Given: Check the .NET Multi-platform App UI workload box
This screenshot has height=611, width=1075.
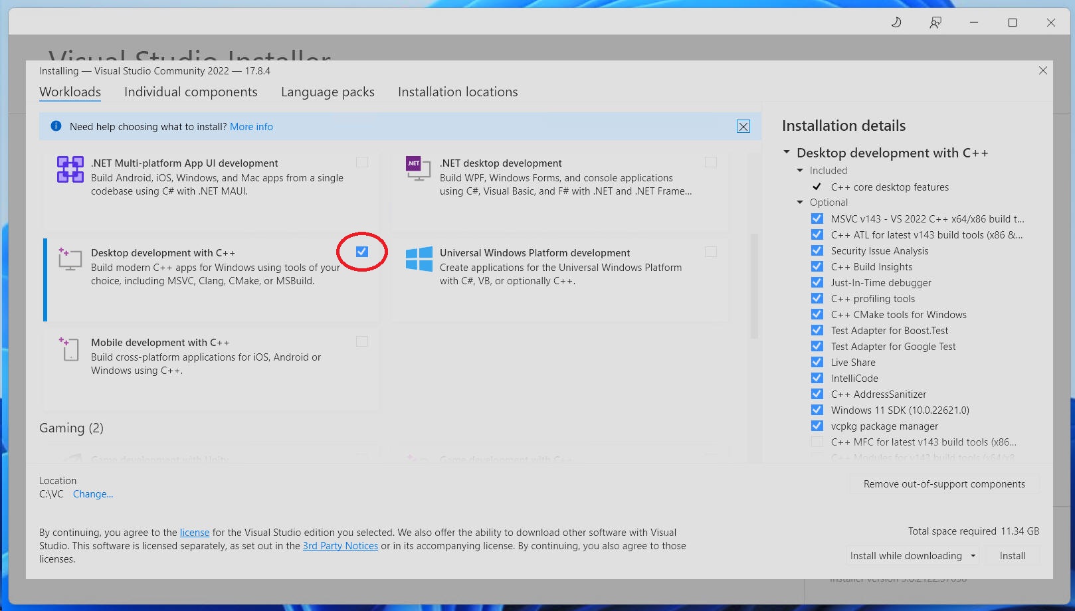Looking at the screenshot, I should pos(362,162).
